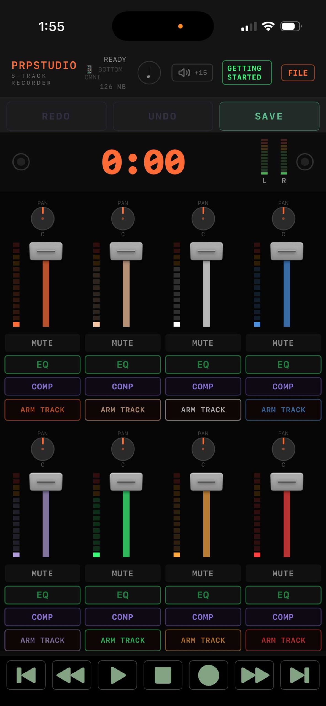Tap the amber track pan knob
326x706 pixels.
point(203,449)
